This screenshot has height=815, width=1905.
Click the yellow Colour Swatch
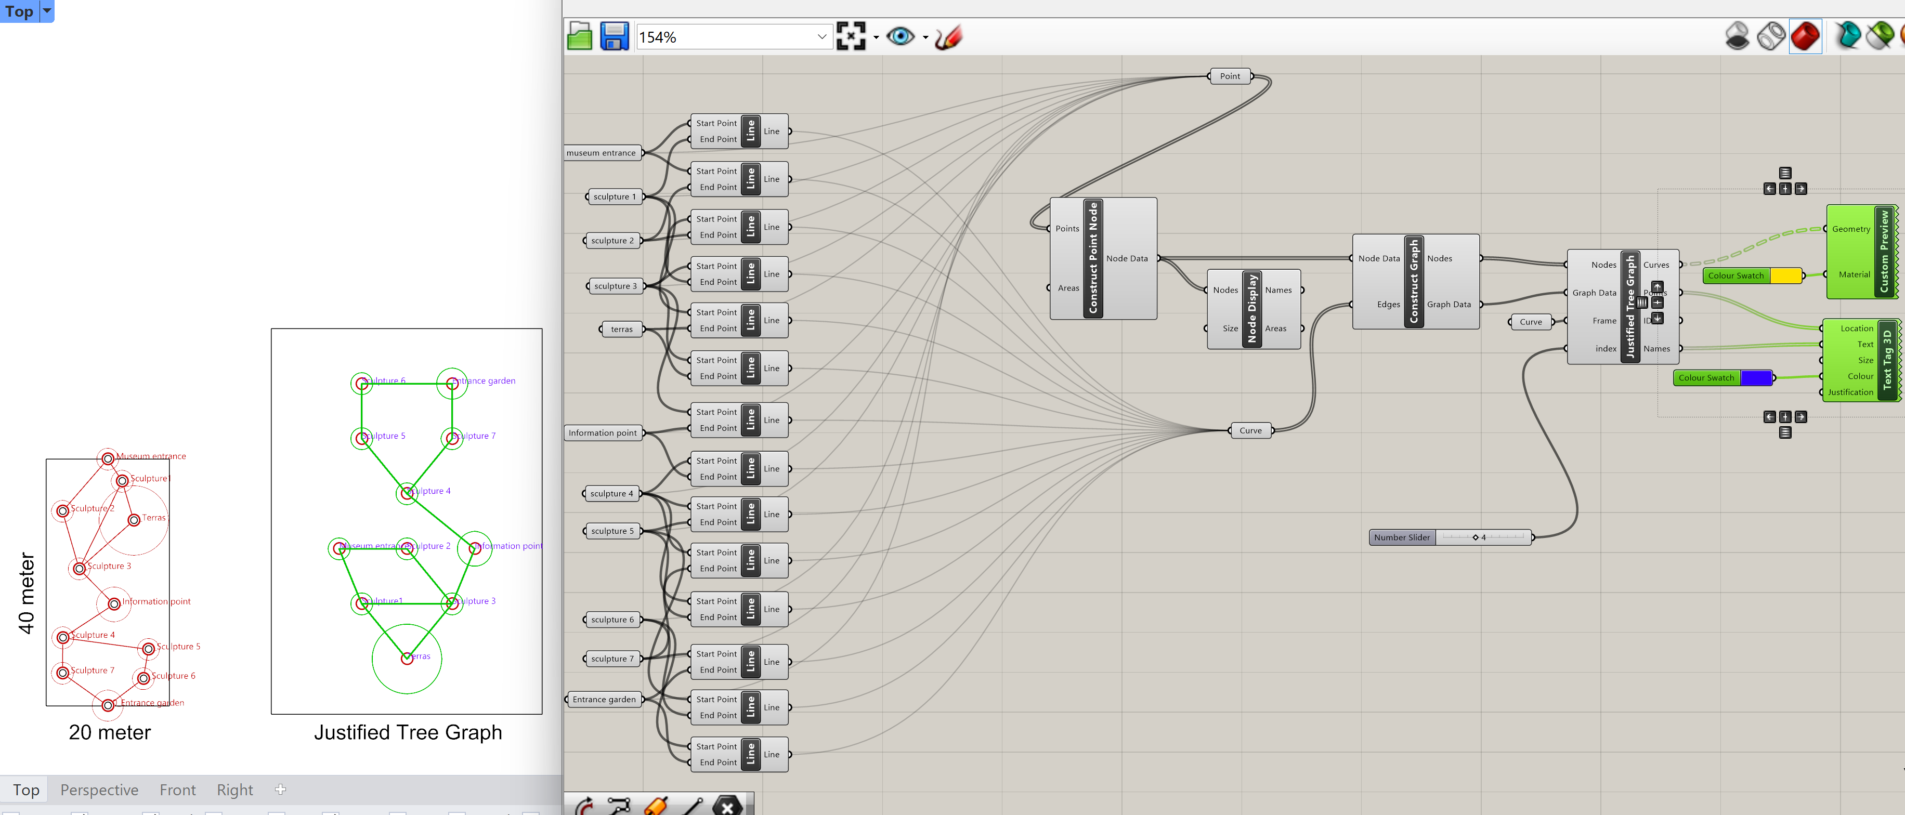[1786, 276]
